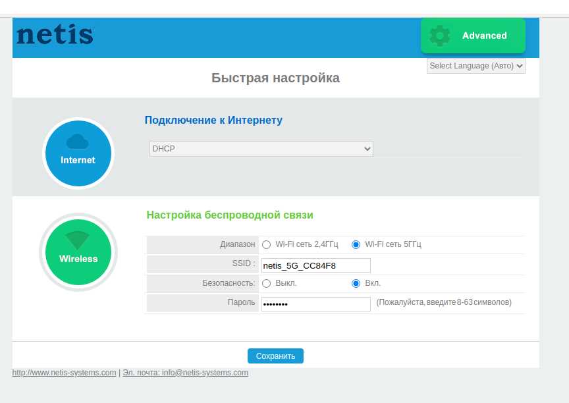Click the netis logo
Image resolution: width=569 pixels, height=403 pixels.
[x=55, y=34]
